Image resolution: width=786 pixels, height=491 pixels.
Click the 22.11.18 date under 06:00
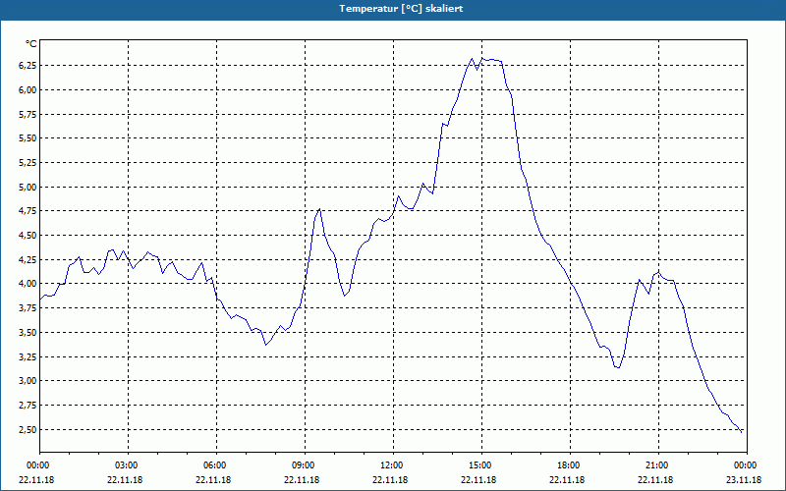(x=213, y=479)
